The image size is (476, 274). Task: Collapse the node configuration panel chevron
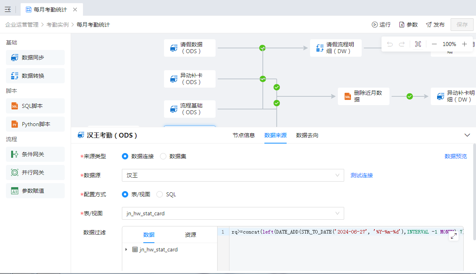(467, 135)
